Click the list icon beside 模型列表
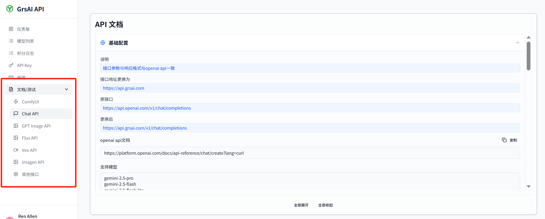This screenshot has height=219, width=545. [11, 41]
